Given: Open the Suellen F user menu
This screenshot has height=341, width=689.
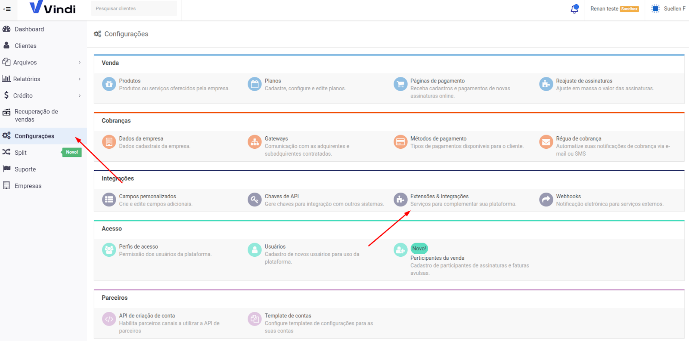Looking at the screenshot, I should (x=668, y=9).
